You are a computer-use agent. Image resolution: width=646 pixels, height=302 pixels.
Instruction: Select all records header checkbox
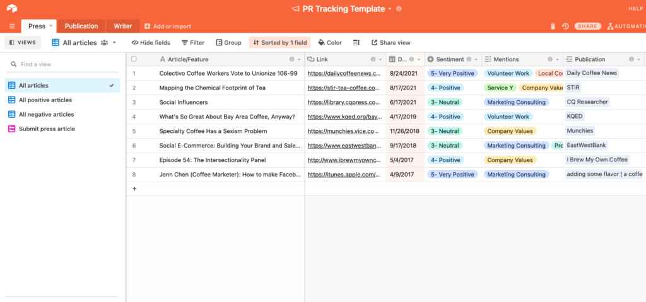coord(134,59)
